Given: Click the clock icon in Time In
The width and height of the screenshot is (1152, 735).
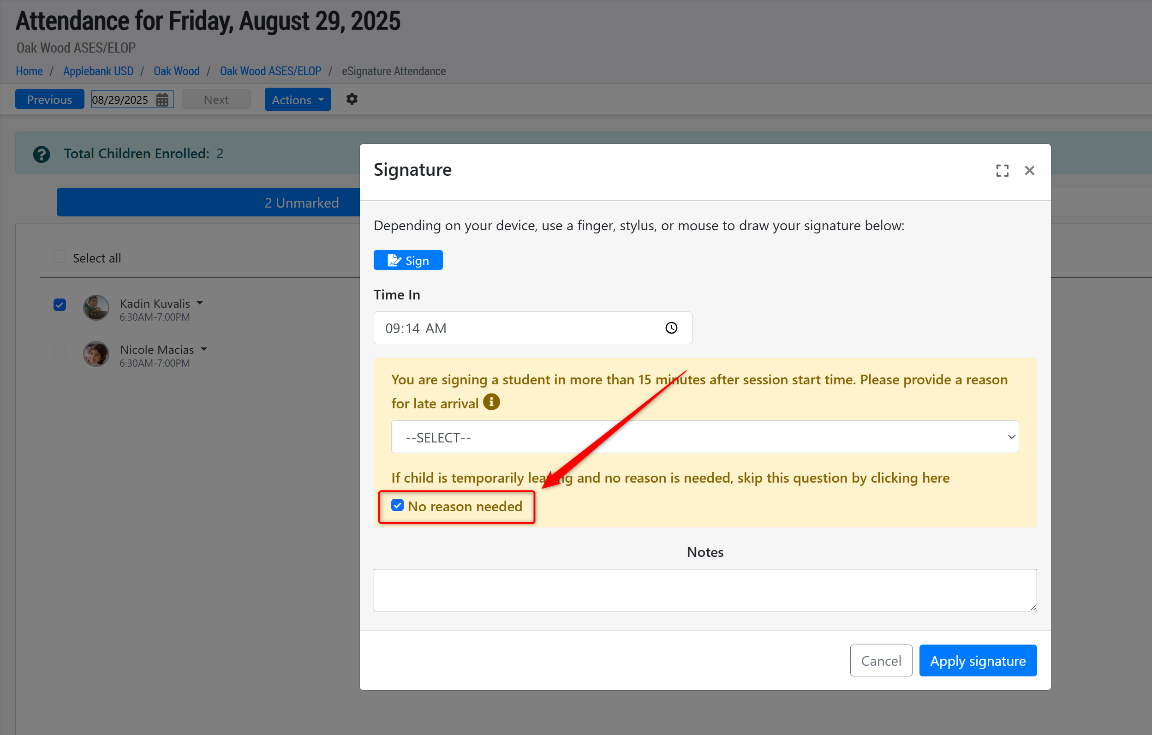Looking at the screenshot, I should pos(671,328).
